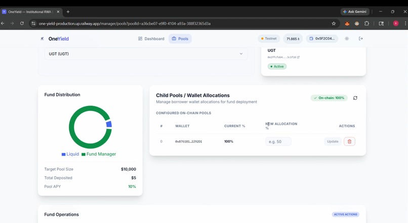Click the 10% Pool APY value
The image size is (408, 223).
tap(132, 187)
